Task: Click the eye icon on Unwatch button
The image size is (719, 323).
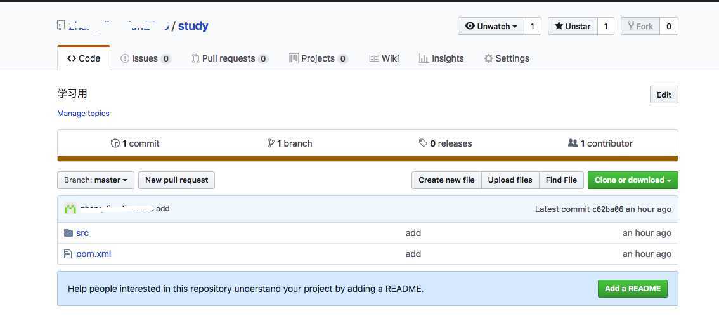Action: pyautogui.click(x=470, y=26)
